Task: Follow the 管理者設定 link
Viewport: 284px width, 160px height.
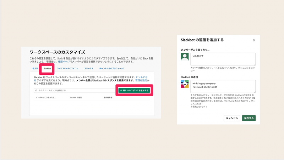Action: click(141, 80)
